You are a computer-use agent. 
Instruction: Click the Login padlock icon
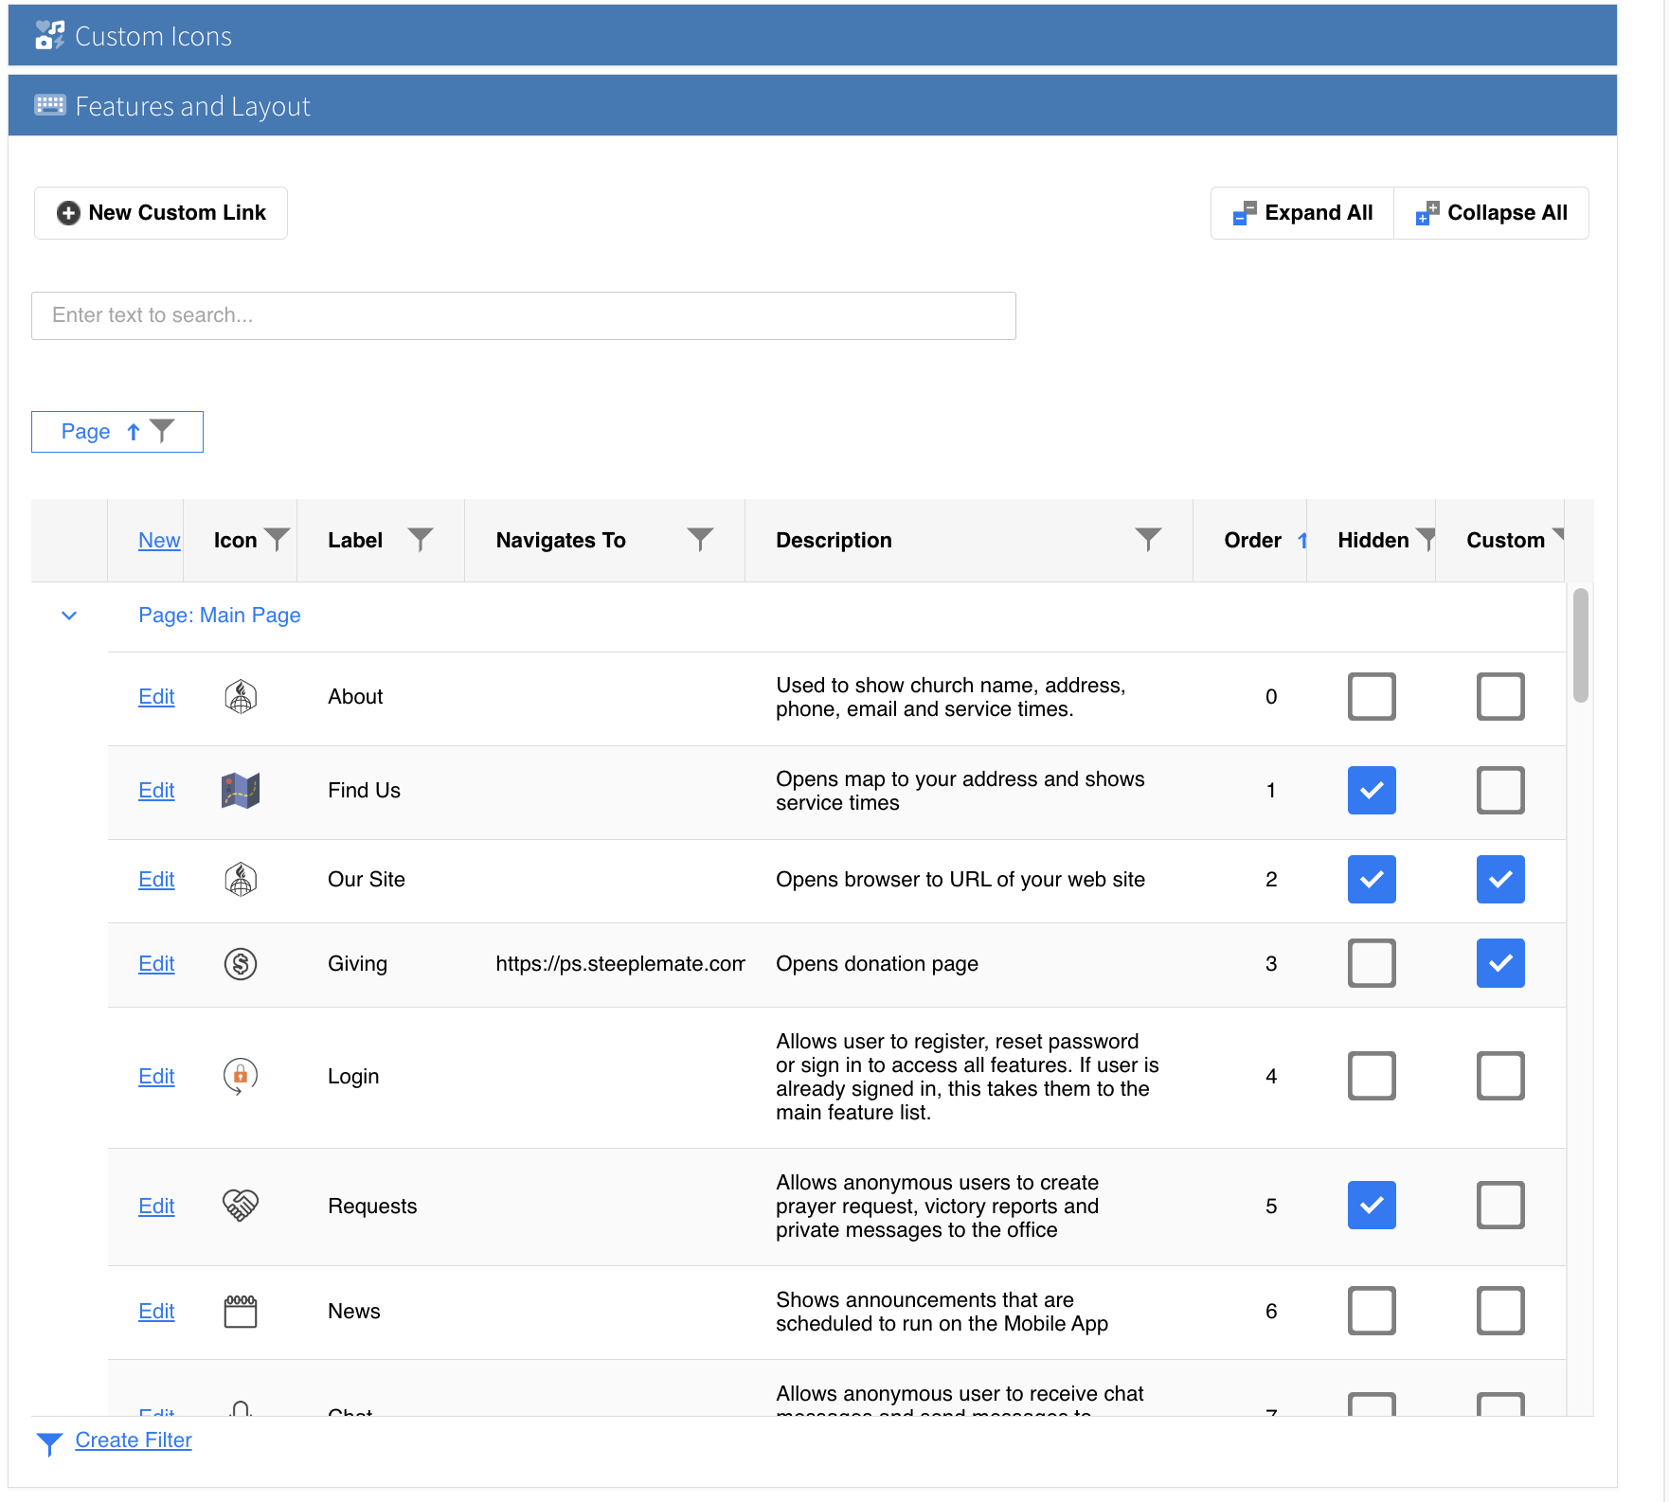pyautogui.click(x=241, y=1076)
